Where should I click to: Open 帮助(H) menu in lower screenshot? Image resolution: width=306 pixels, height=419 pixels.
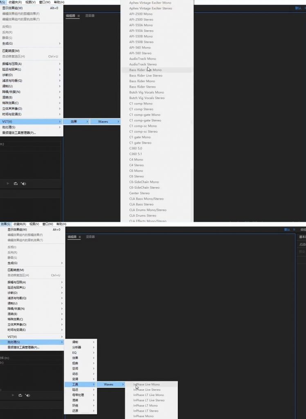point(61,224)
